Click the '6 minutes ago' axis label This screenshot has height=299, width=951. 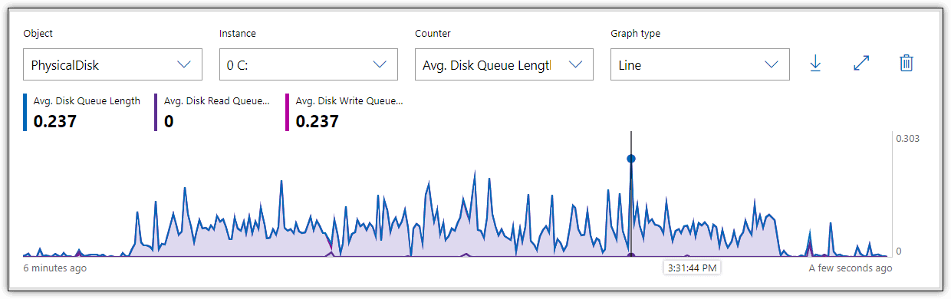pos(55,268)
